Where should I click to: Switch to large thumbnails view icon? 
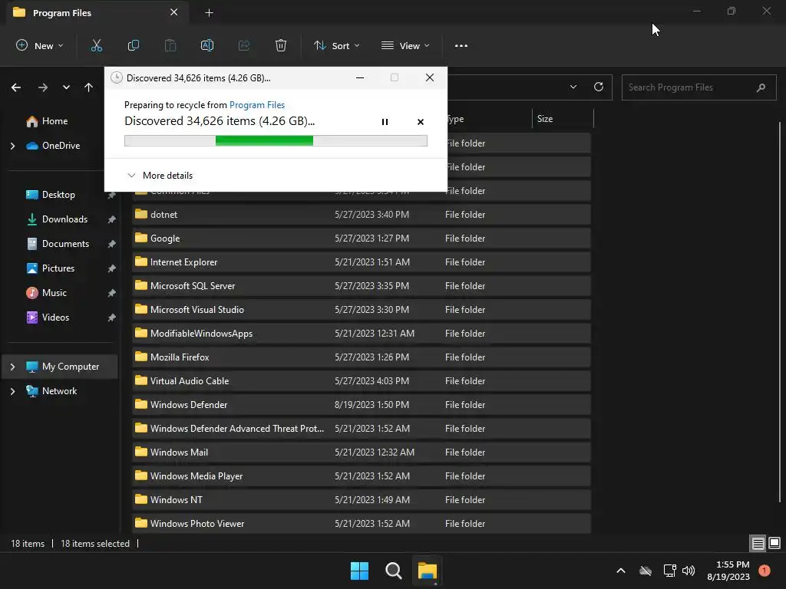tap(774, 543)
